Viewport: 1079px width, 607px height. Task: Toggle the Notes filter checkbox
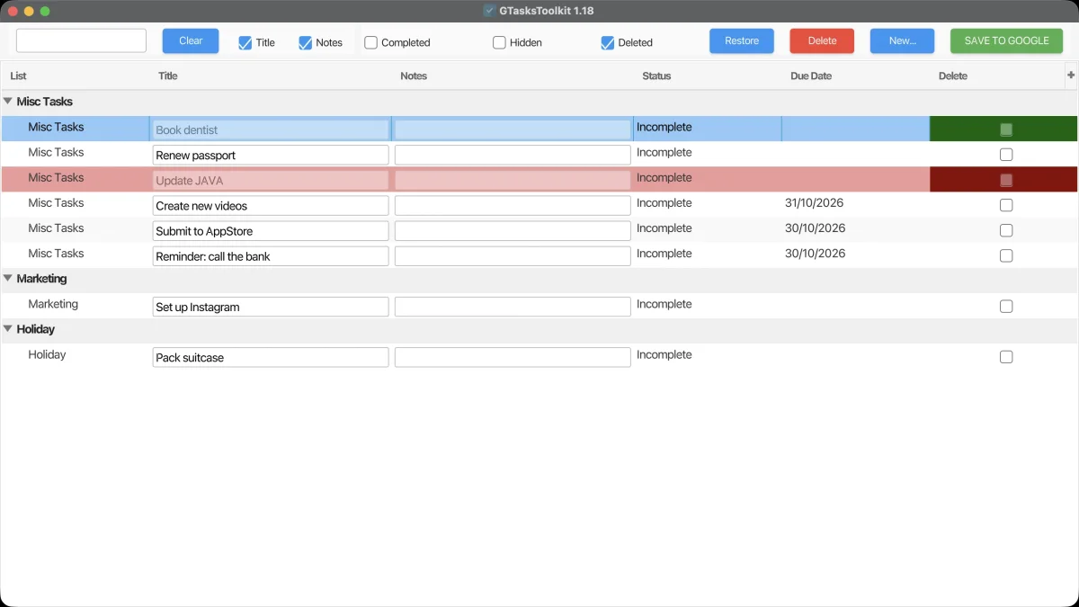pos(305,42)
